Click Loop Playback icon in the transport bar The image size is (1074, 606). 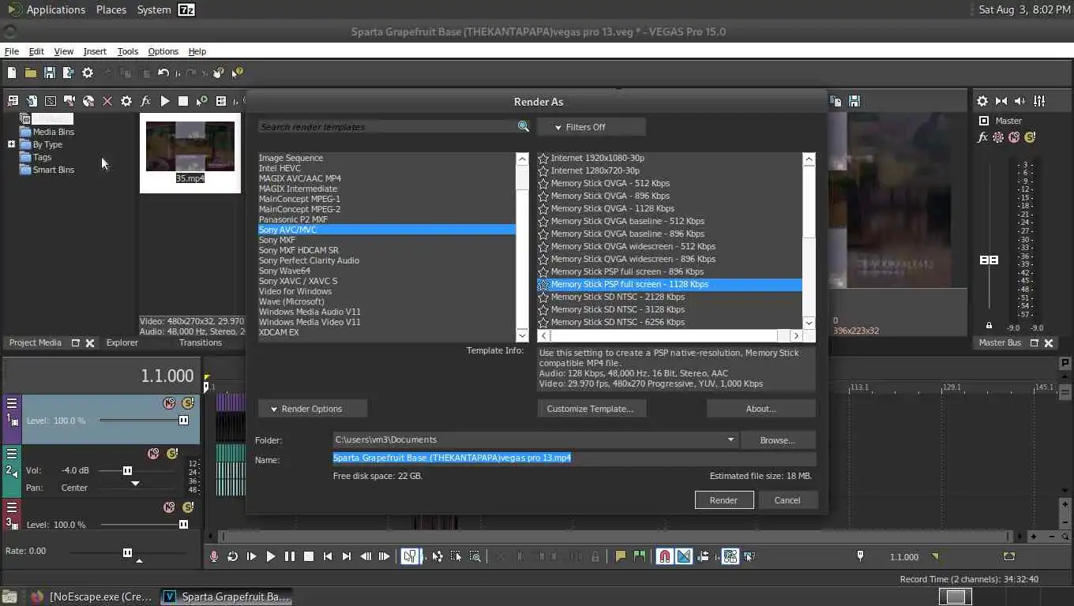(232, 556)
